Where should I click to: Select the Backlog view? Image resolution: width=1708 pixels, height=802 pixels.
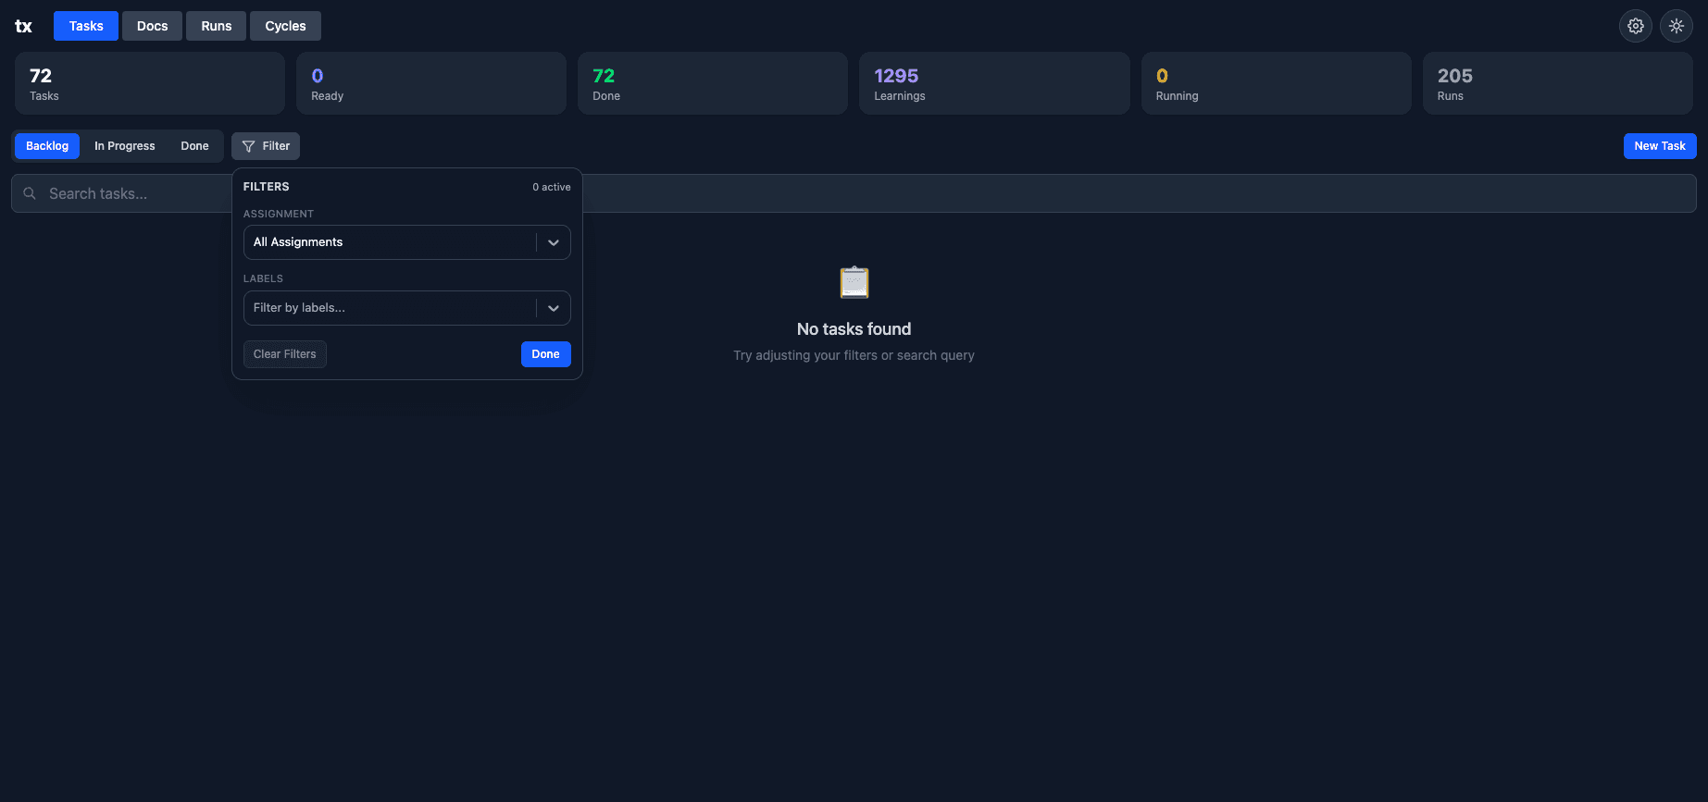[47, 146]
